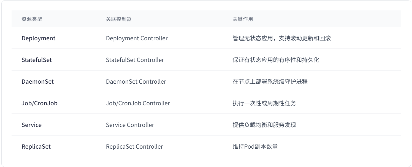
Task: Click the 关键作用 column header
Action: coord(243,19)
